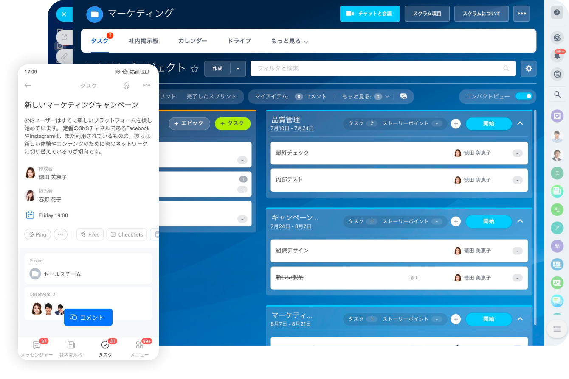Click the チャットと会議 button
The image size is (569, 379).
click(x=369, y=14)
